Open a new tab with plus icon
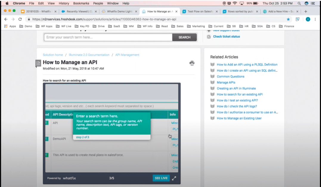321x187 pixels. coord(306,11)
